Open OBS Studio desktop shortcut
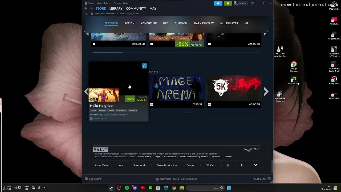 334,6
